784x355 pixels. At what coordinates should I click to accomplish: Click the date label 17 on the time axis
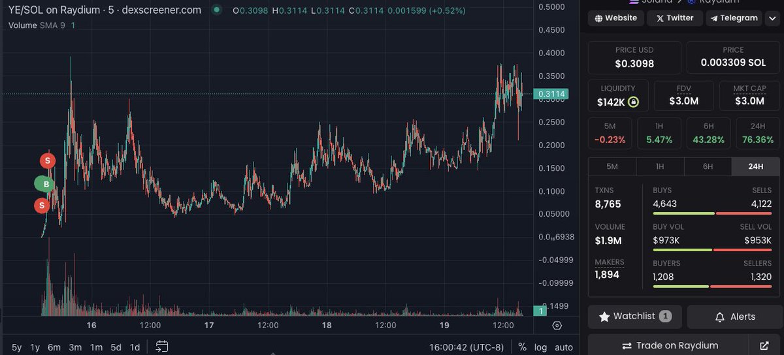click(x=209, y=325)
